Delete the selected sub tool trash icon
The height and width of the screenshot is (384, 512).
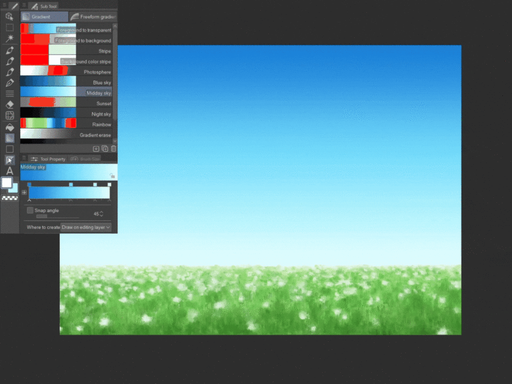click(113, 149)
